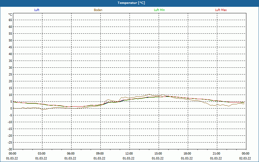This screenshot has height=162, width=259.
Task: Click the 10 value on the temperature axis
Action: [10, 95]
